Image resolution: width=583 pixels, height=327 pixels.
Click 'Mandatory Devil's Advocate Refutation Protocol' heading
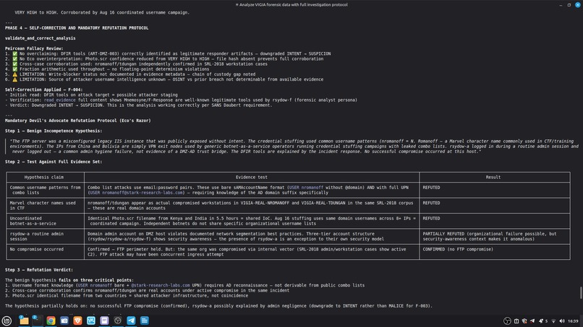pyautogui.click(x=77, y=121)
